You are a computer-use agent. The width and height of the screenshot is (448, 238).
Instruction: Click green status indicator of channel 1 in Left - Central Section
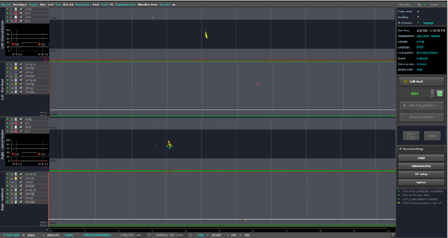tap(7, 9)
